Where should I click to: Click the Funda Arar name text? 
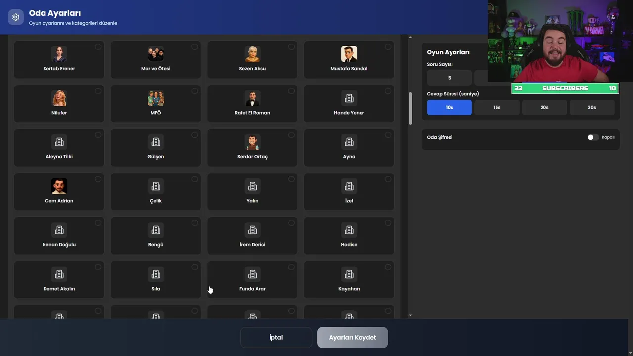pos(252,289)
